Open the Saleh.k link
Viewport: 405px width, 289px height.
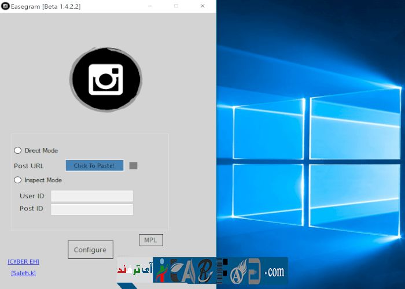23,273
